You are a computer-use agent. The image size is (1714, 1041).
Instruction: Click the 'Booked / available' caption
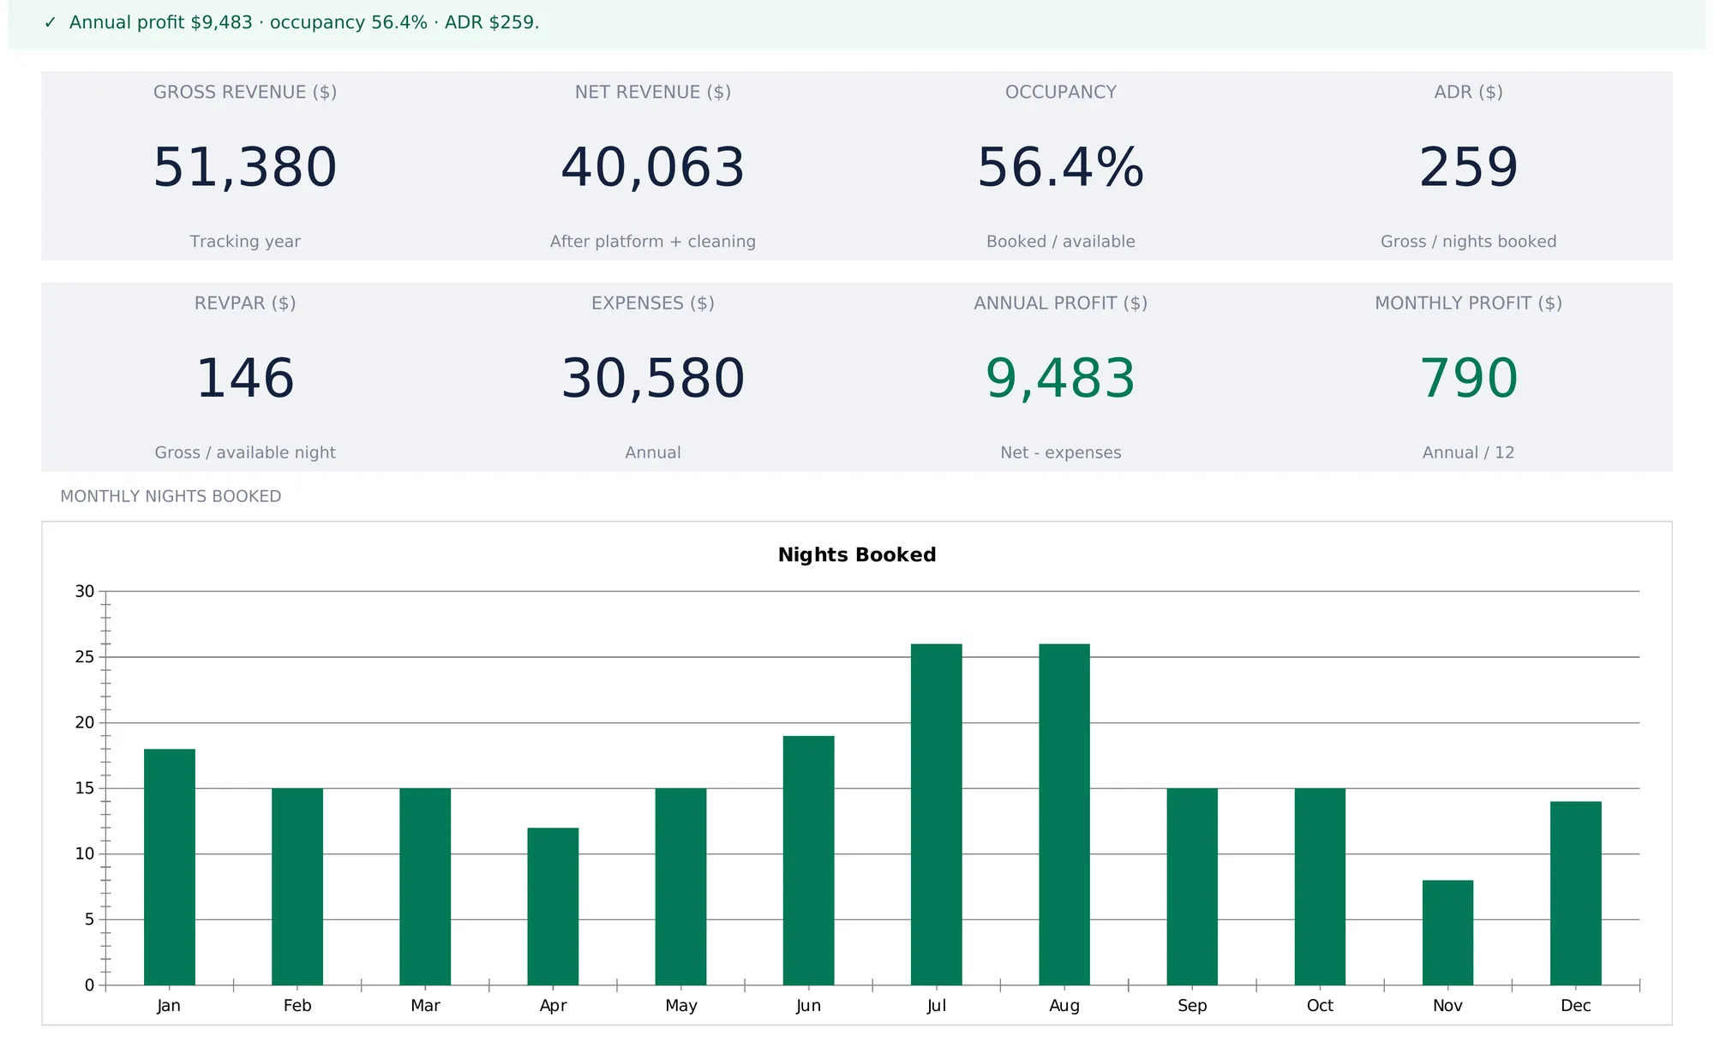[1061, 242]
